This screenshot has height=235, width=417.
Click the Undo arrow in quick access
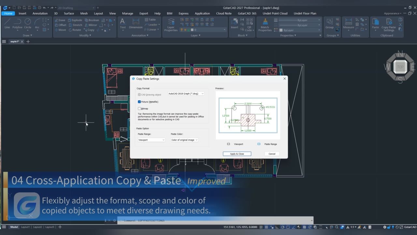click(x=44, y=8)
